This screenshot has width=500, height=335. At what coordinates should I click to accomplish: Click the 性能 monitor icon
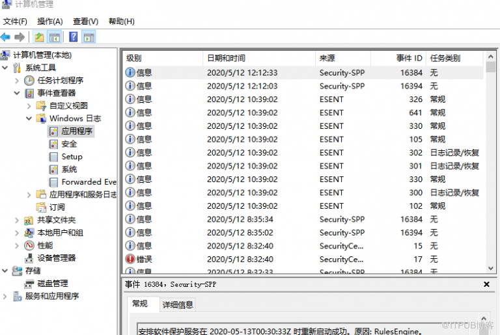click(29, 245)
